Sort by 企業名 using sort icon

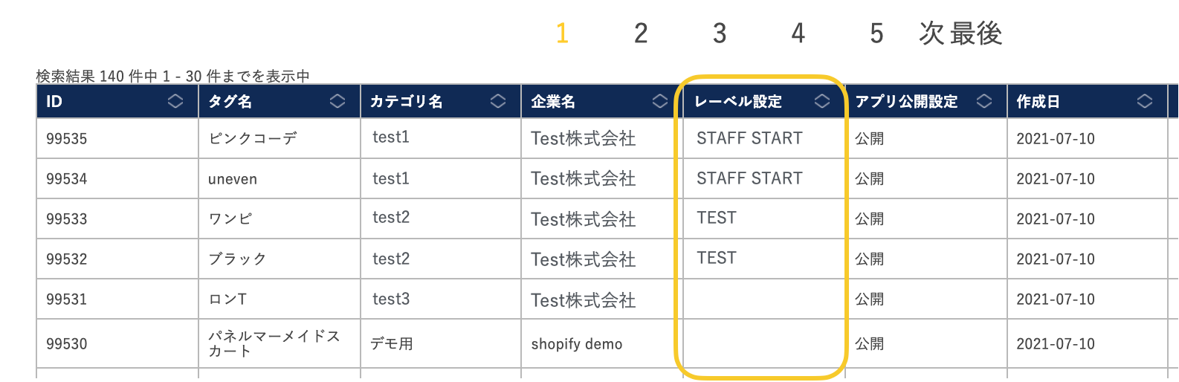click(x=660, y=101)
